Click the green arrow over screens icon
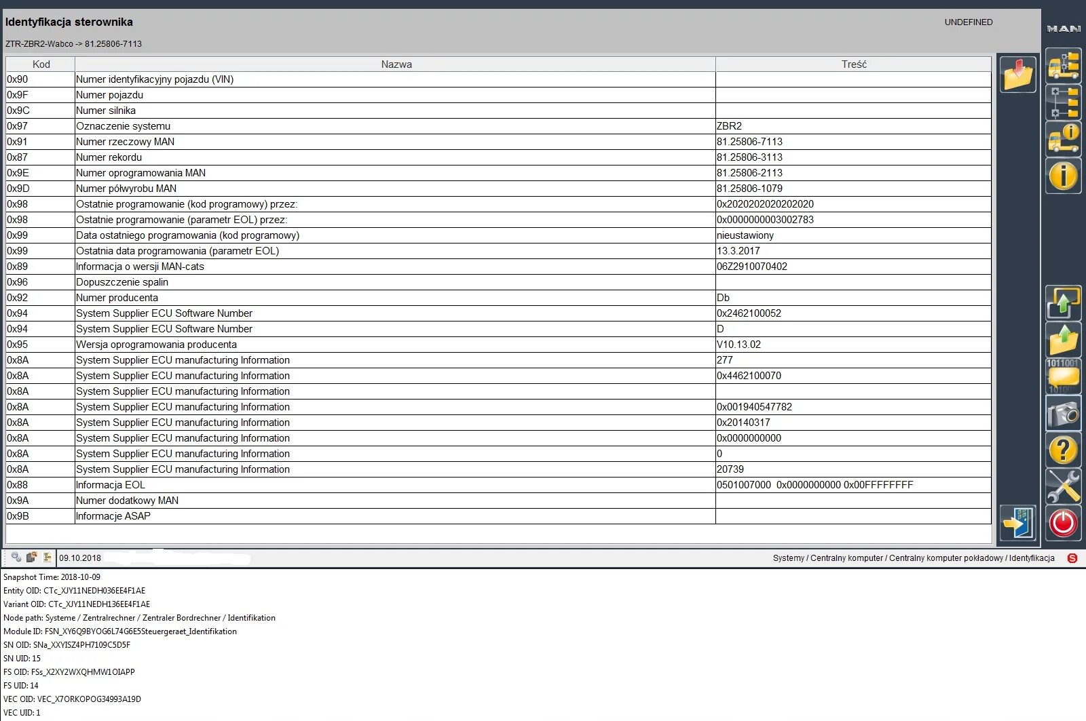This screenshot has width=1086, height=721. point(1063,303)
